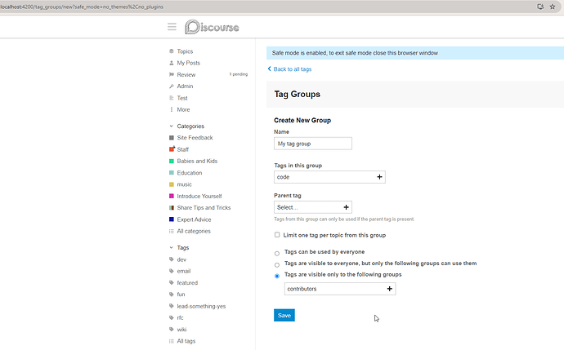Click the Babies and Kids green square
This screenshot has width=564, height=350.
coord(172,161)
